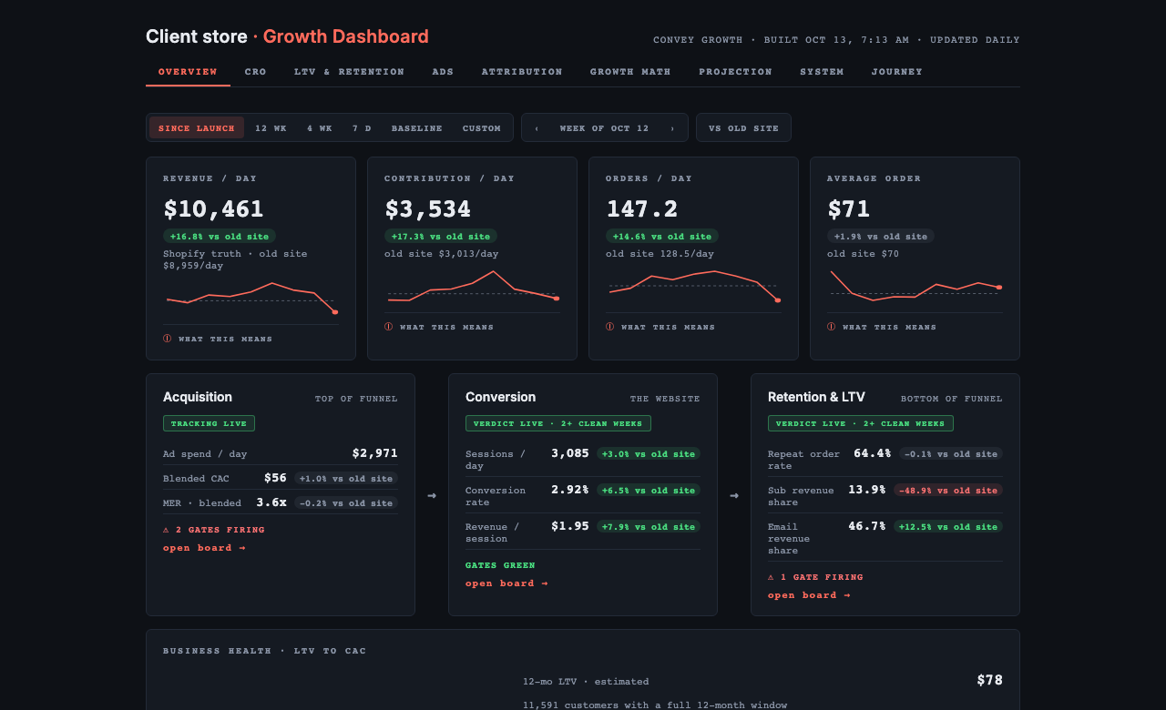Image resolution: width=1166 pixels, height=710 pixels.
Task: Click the $78 12-mo LTV value
Action: click(x=989, y=680)
